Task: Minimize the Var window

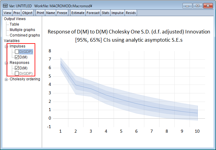Action: pos(187,6)
